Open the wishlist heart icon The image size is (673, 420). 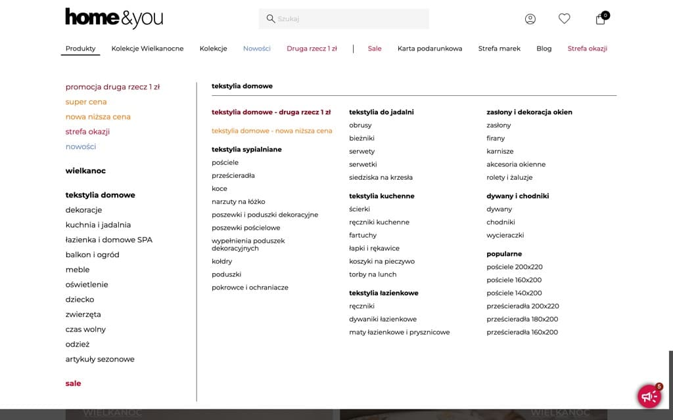click(564, 18)
